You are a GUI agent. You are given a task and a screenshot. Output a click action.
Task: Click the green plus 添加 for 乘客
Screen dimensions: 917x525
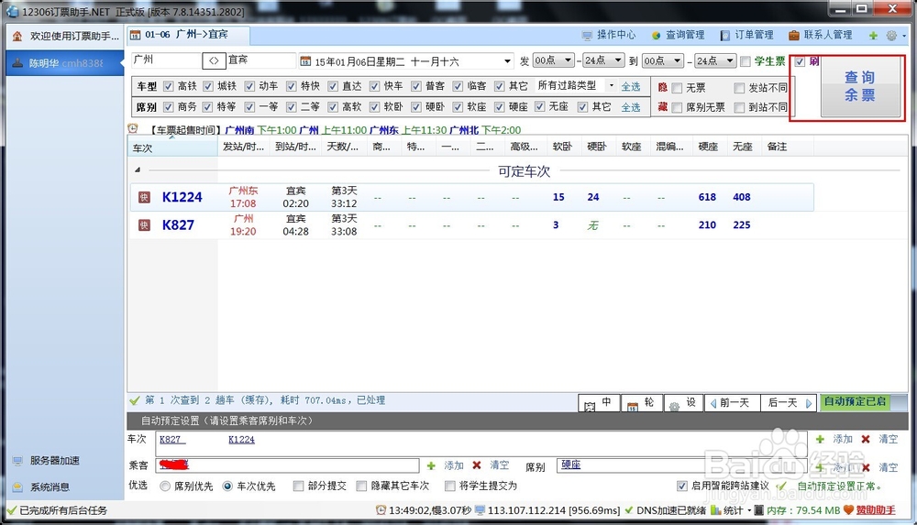431,466
